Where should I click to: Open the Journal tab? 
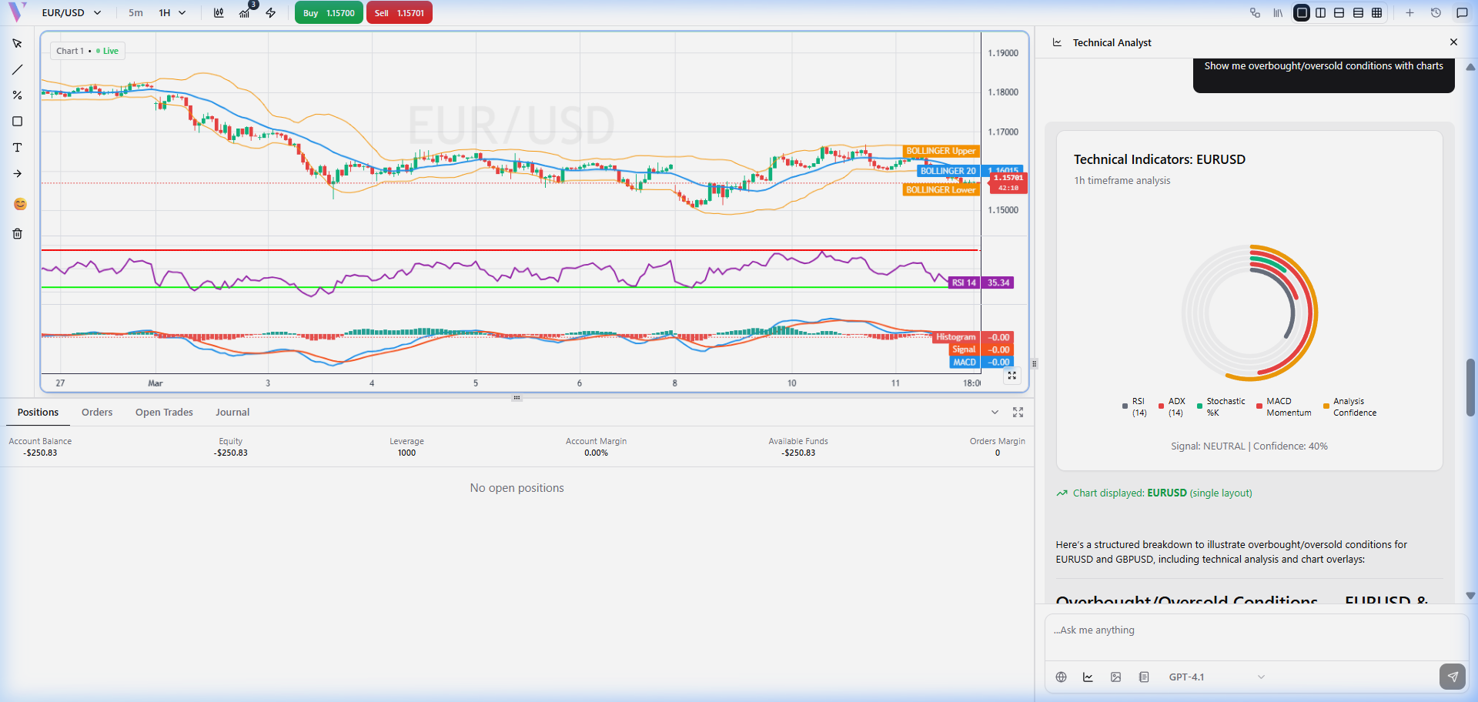[x=232, y=413]
